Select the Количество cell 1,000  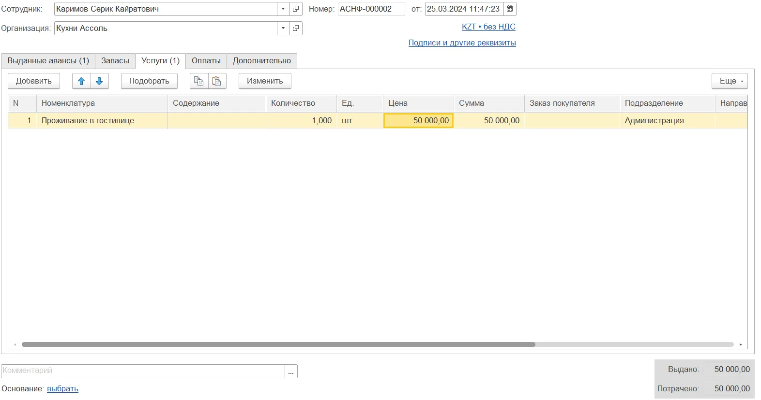[301, 121]
